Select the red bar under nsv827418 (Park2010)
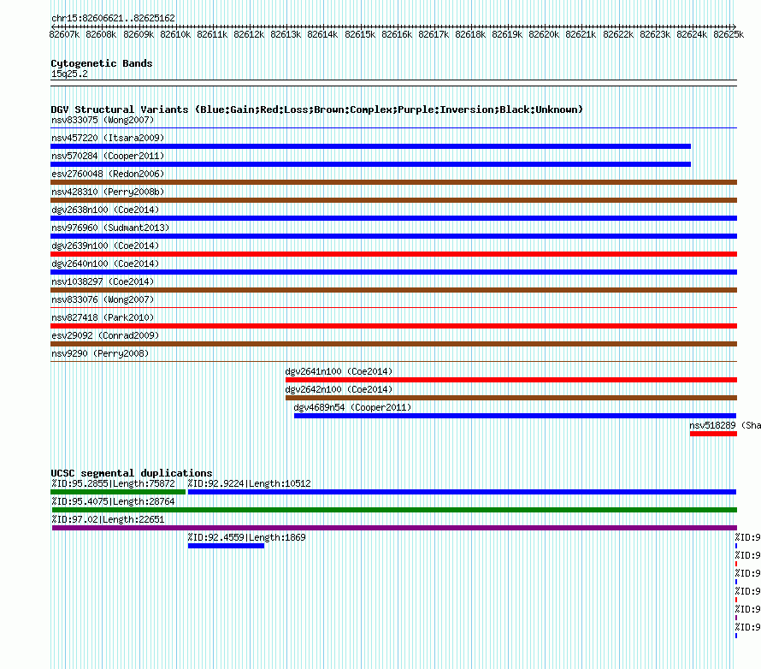The image size is (761, 669). pos(393,326)
